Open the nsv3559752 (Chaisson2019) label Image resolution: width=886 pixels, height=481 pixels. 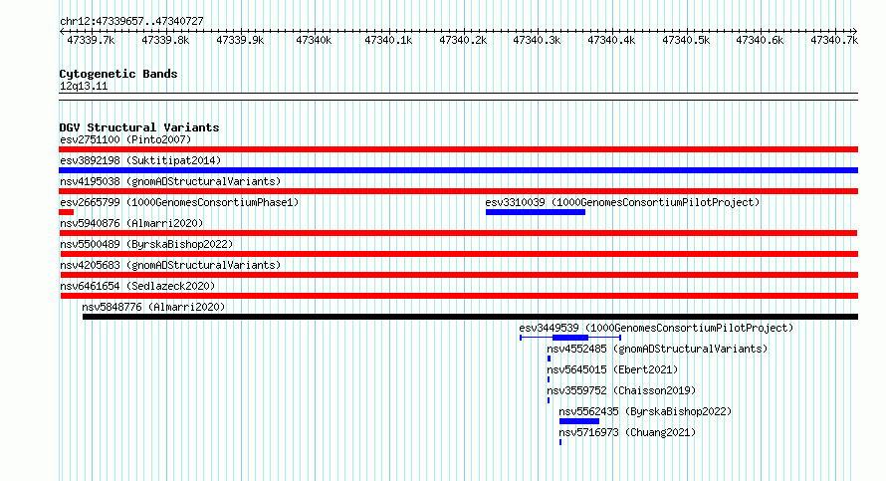point(621,390)
